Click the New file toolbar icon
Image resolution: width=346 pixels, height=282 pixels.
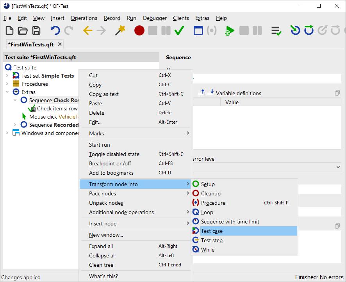click(9, 30)
